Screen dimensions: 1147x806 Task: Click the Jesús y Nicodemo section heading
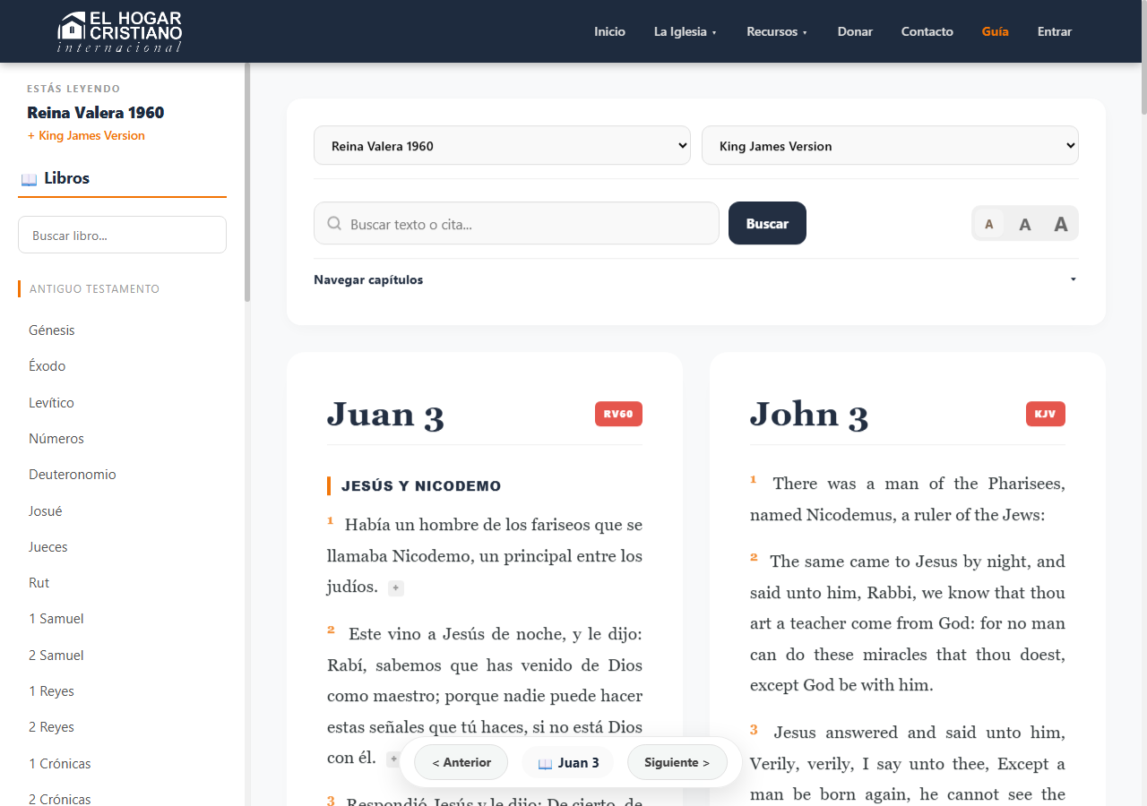coord(421,486)
